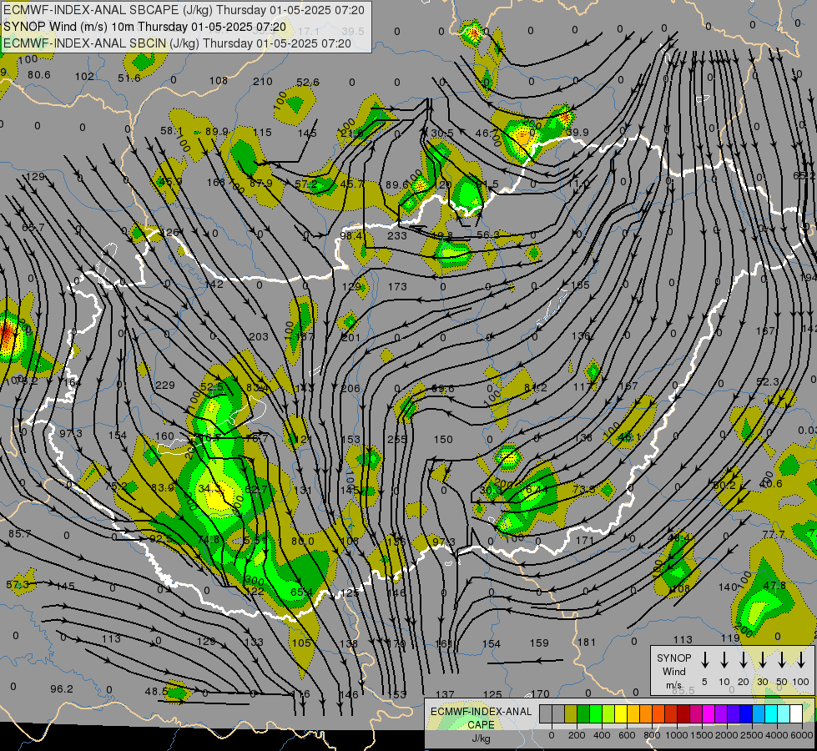Select the dark red CAPE legend swatch
The height and width of the screenshot is (751, 817).
(683, 714)
